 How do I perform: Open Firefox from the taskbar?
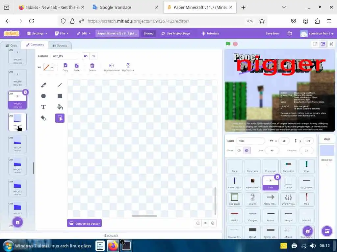point(113,245)
